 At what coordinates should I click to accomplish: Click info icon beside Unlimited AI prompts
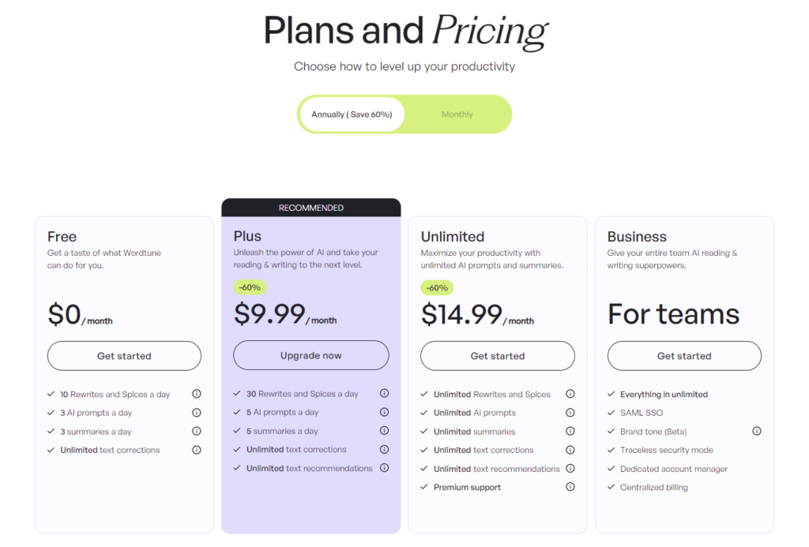pos(570,412)
